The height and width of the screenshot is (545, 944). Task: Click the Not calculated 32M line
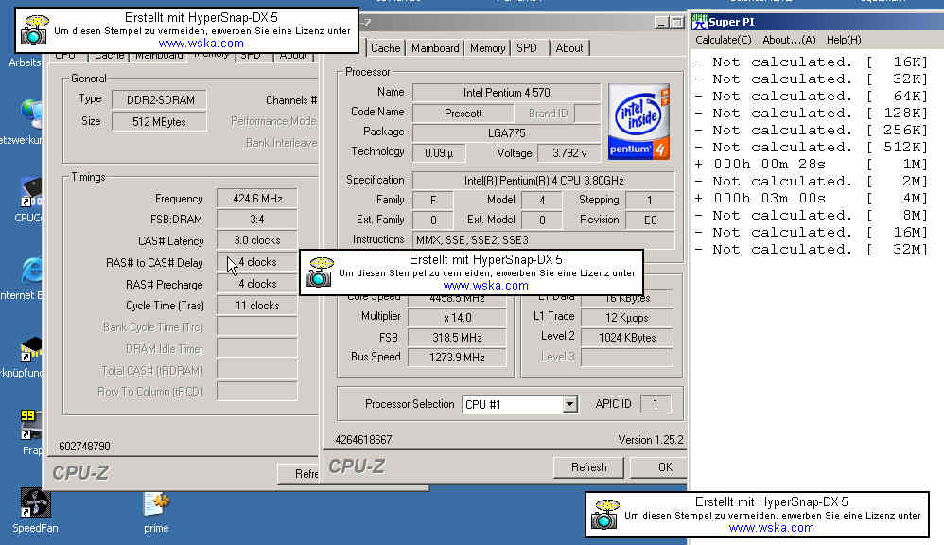[811, 249]
